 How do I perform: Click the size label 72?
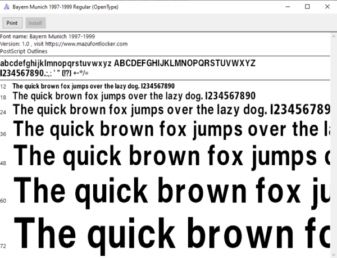click(3, 246)
